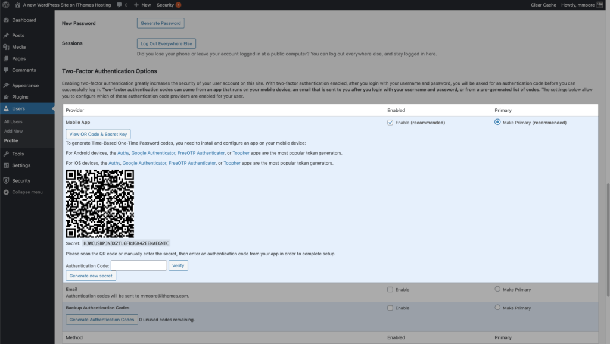Open Toopher link for iOS devices
Screen dimensions: 610x344
pos(232,163)
